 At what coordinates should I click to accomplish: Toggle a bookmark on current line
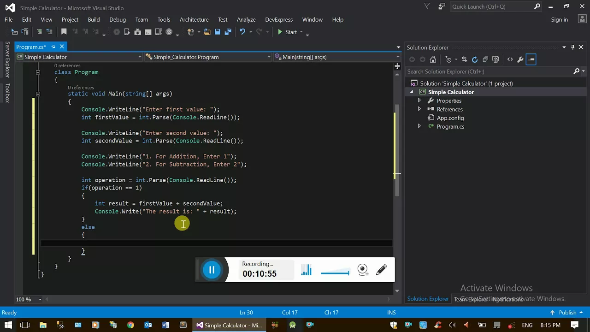click(64, 32)
